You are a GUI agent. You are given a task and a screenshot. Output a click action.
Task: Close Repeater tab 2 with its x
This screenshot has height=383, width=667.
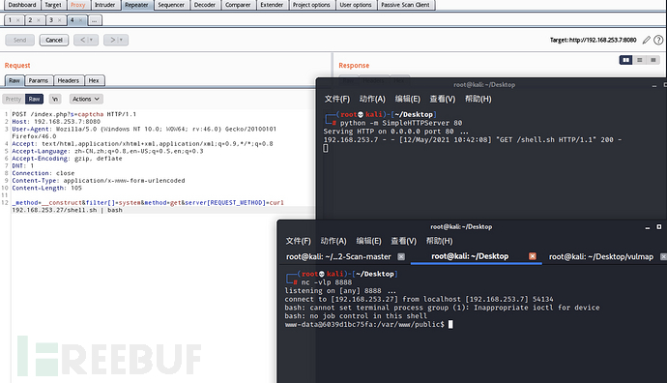pos(39,20)
